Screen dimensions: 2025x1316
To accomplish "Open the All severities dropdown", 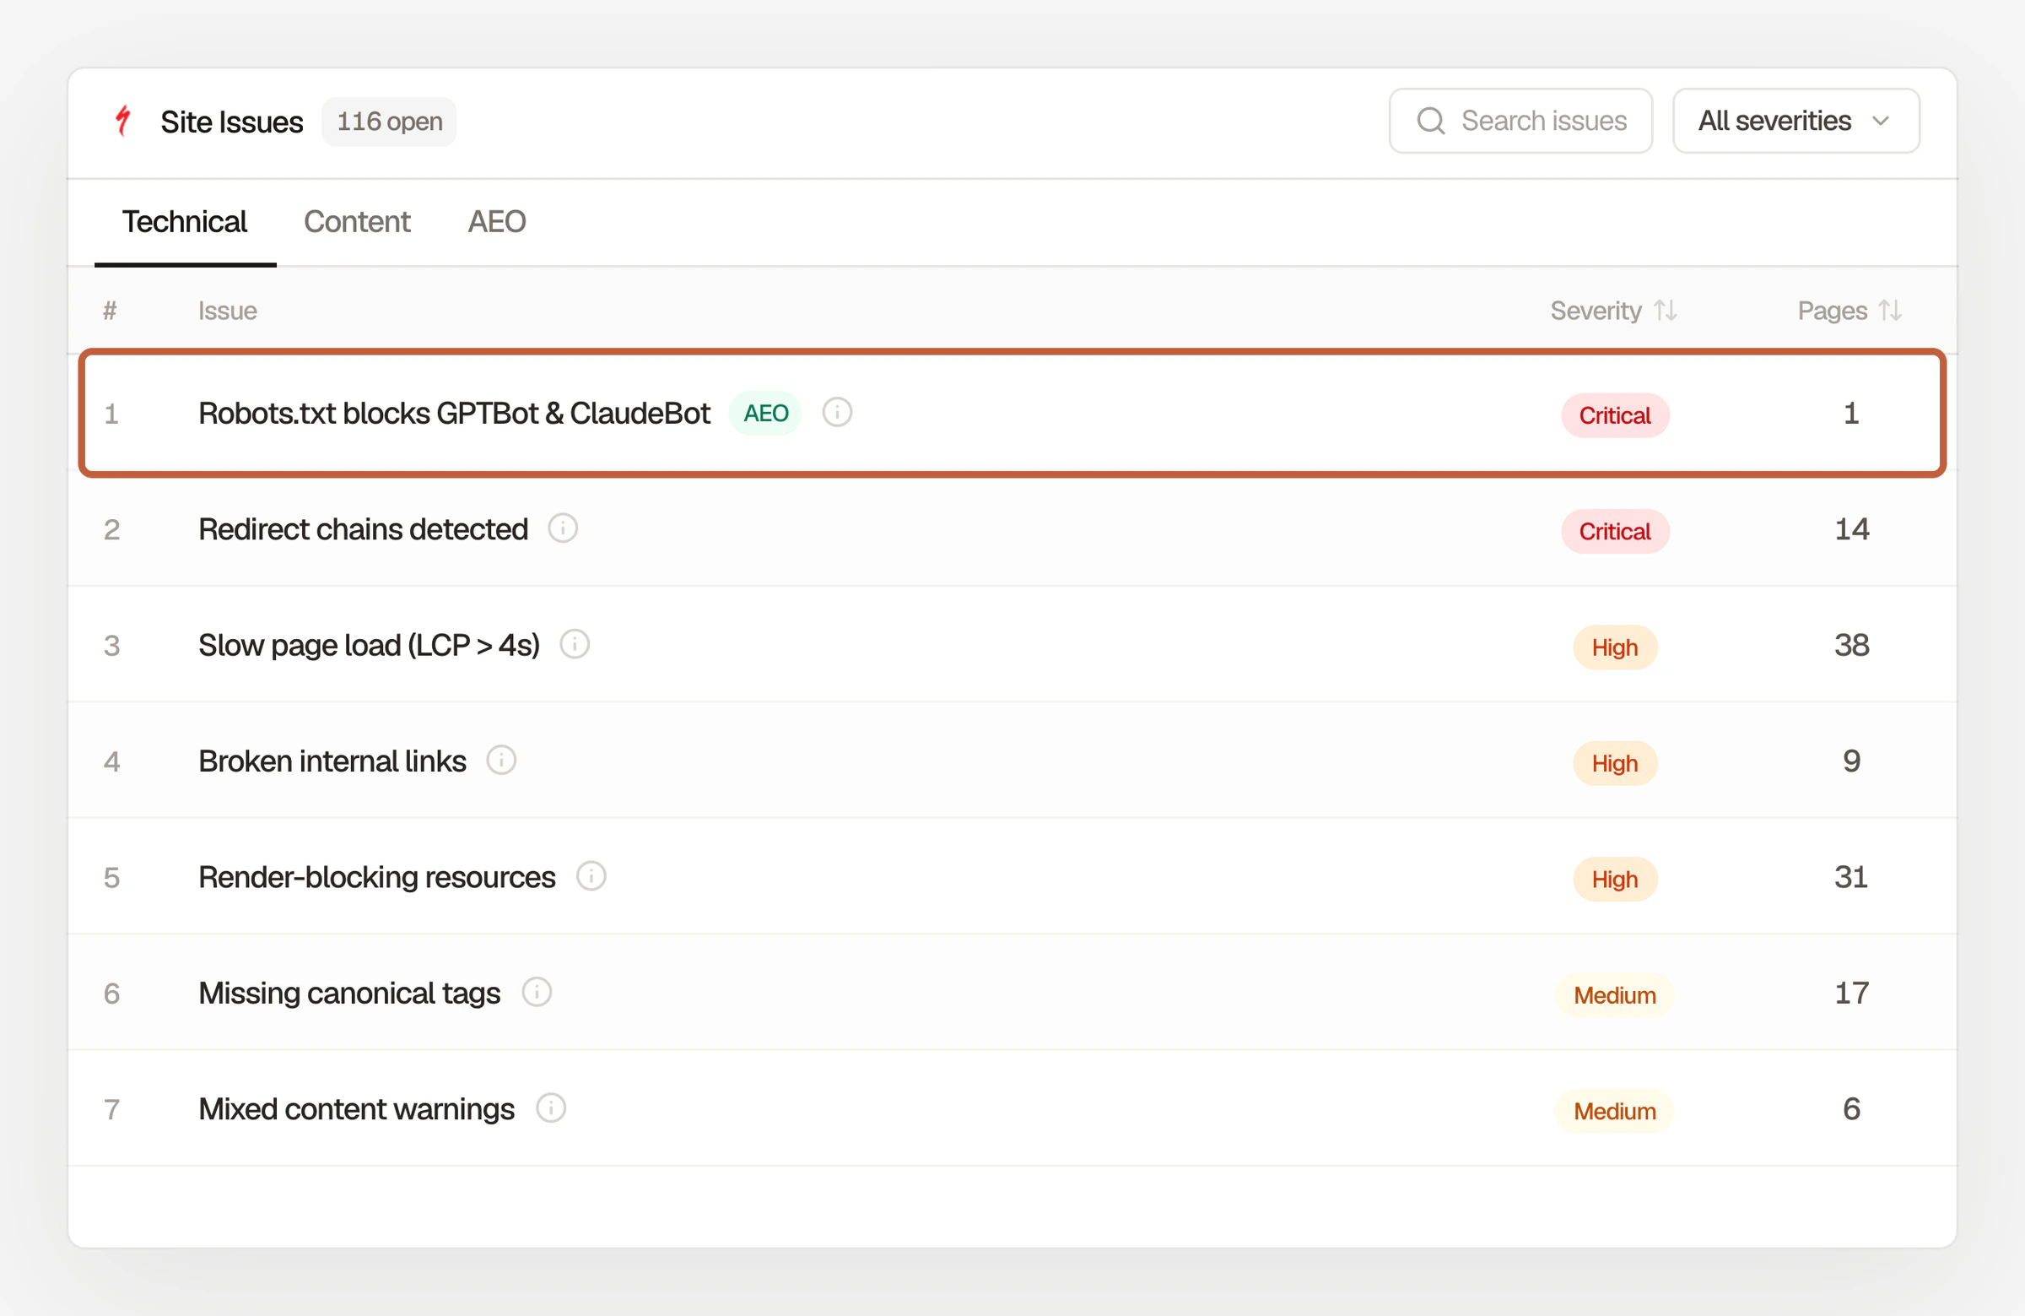I will pyautogui.click(x=1795, y=121).
